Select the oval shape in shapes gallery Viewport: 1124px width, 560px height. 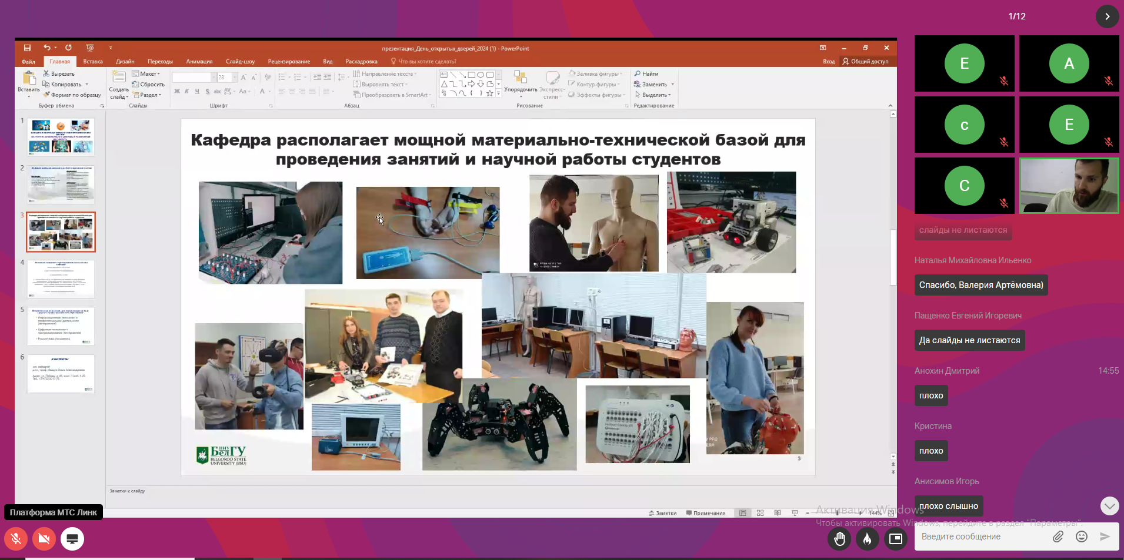[x=481, y=75]
